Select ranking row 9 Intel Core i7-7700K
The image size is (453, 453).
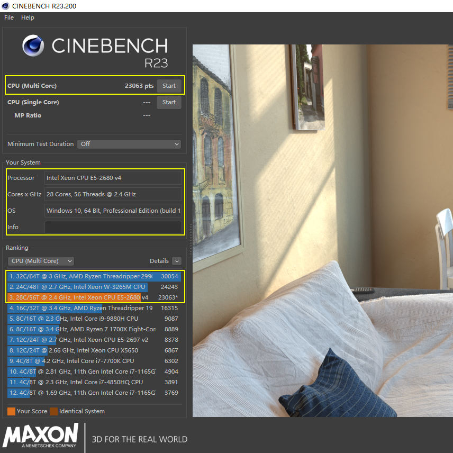[x=94, y=361]
